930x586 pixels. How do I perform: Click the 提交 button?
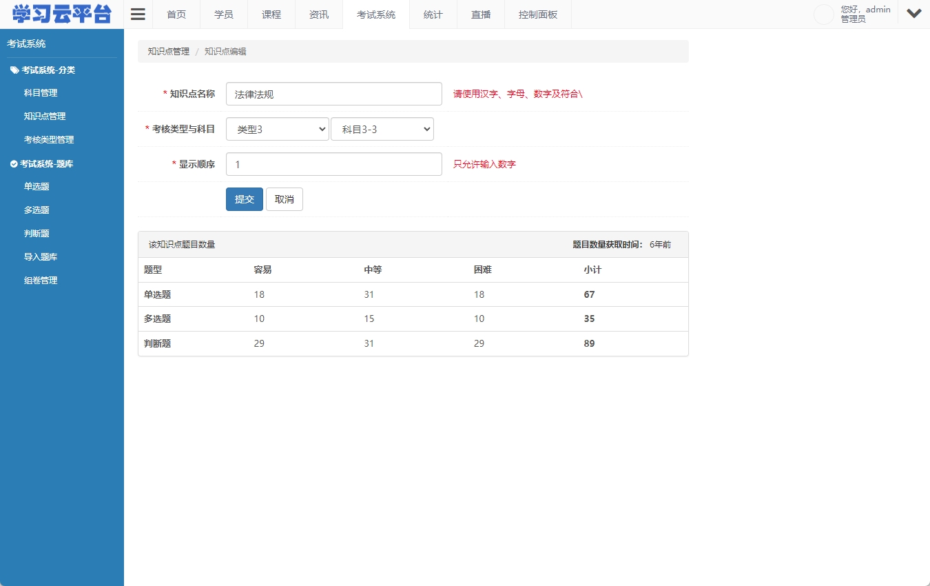[244, 199]
